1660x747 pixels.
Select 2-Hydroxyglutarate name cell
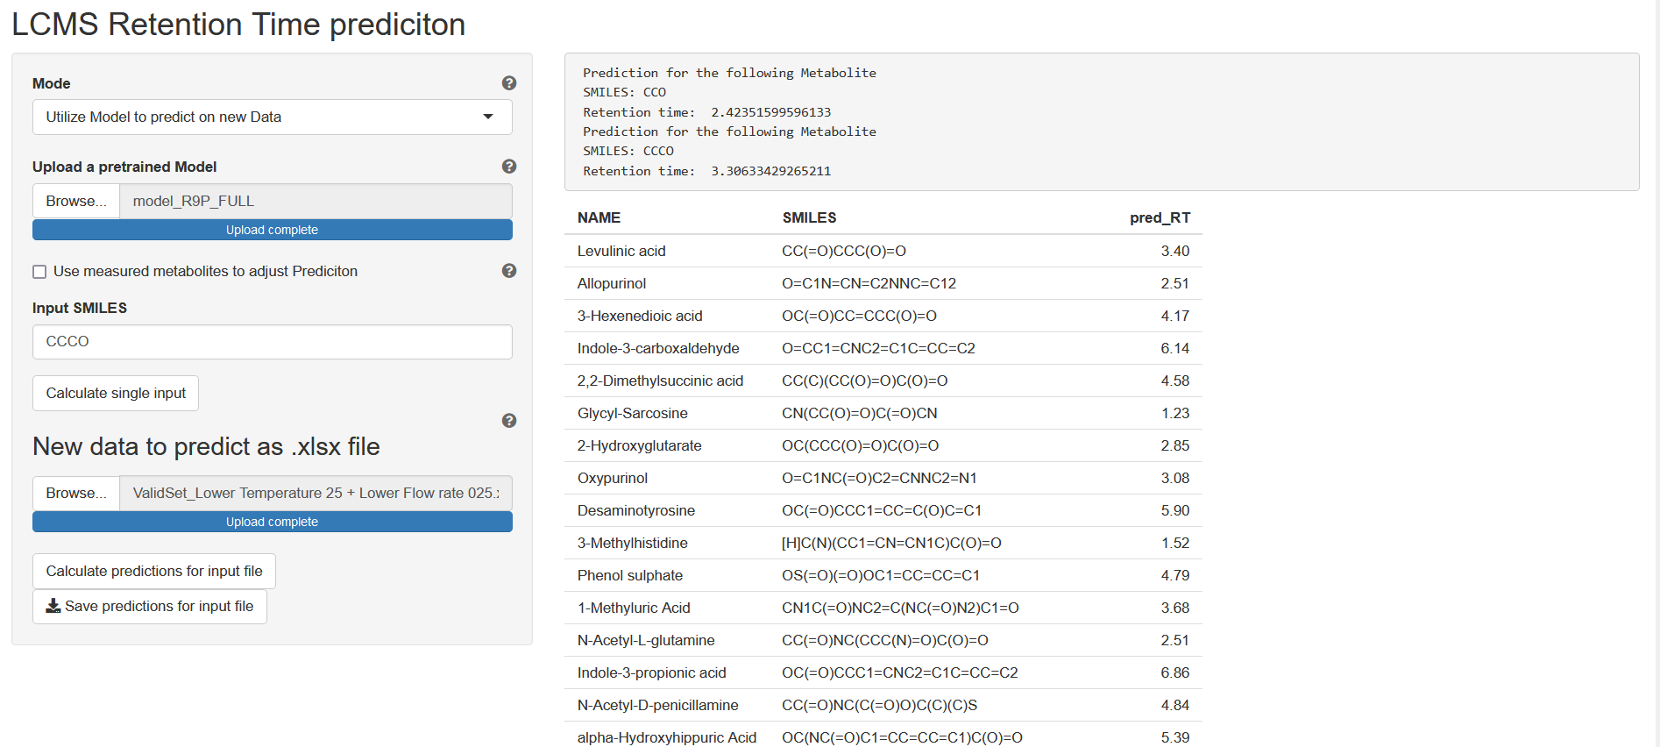tap(639, 445)
